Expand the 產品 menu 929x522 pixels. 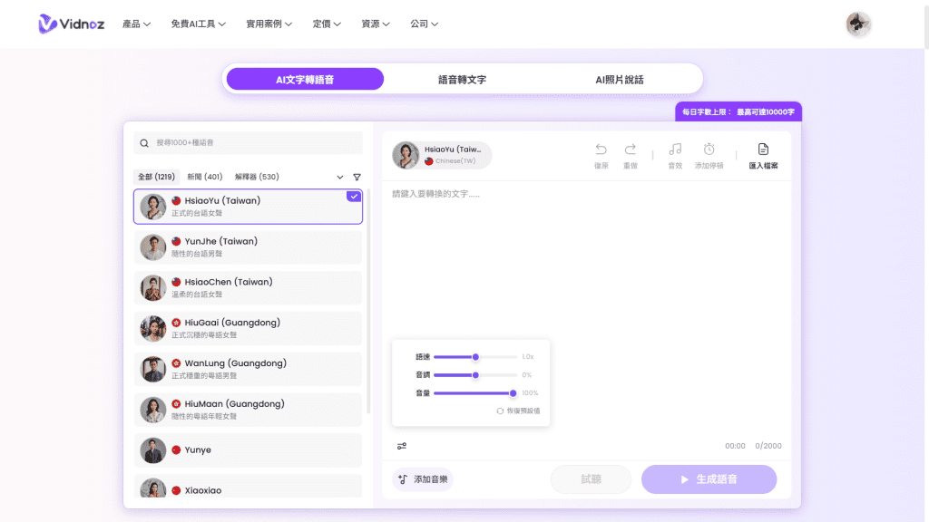pyautogui.click(x=136, y=24)
